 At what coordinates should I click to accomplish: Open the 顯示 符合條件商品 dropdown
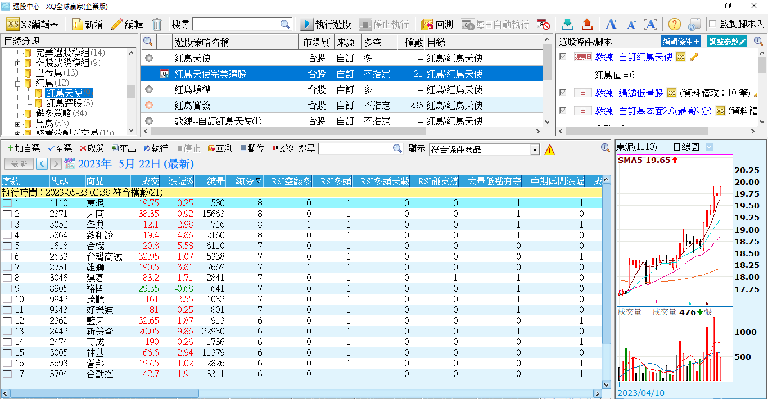[x=535, y=149]
